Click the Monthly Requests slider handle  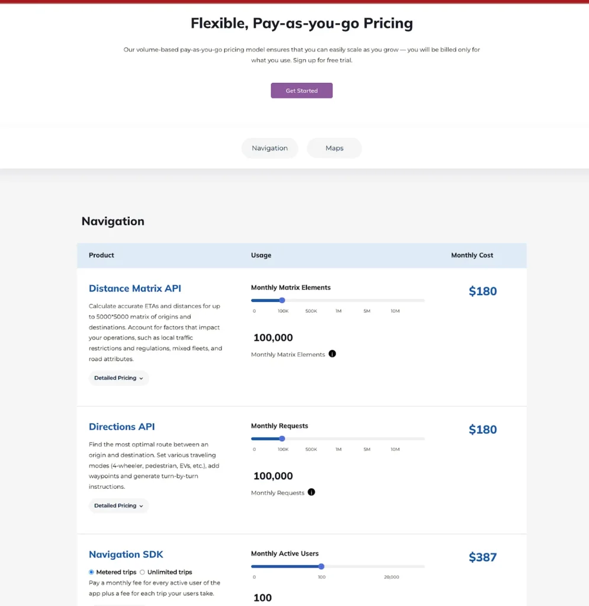click(x=282, y=439)
